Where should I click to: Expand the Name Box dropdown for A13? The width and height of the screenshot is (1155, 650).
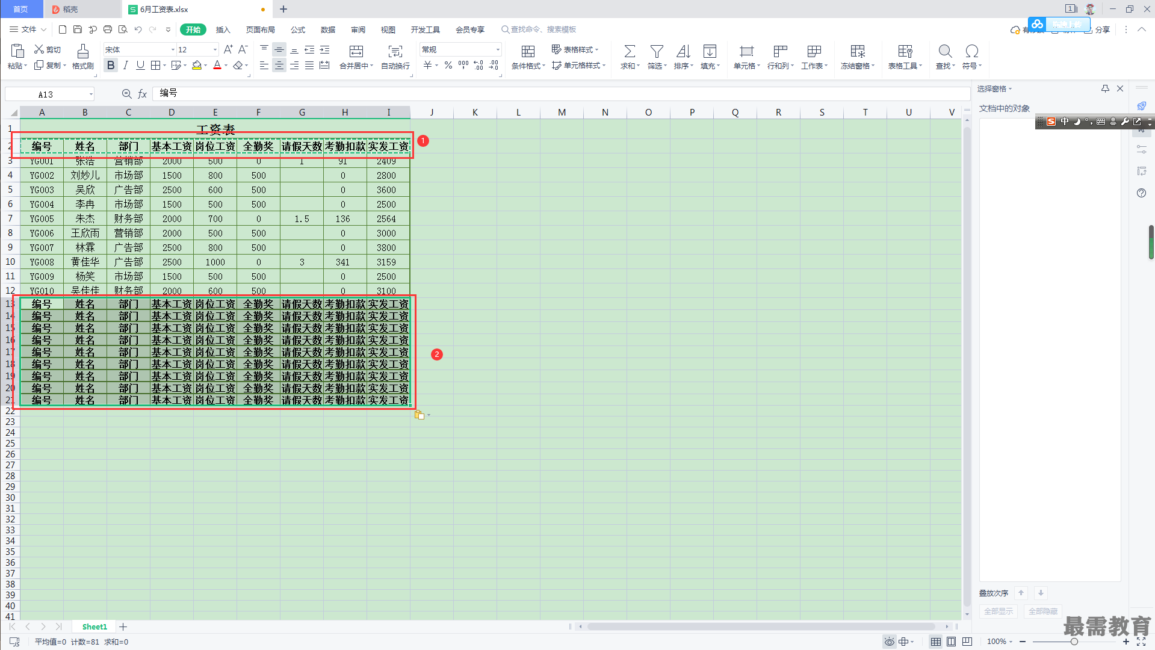click(x=91, y=94)
